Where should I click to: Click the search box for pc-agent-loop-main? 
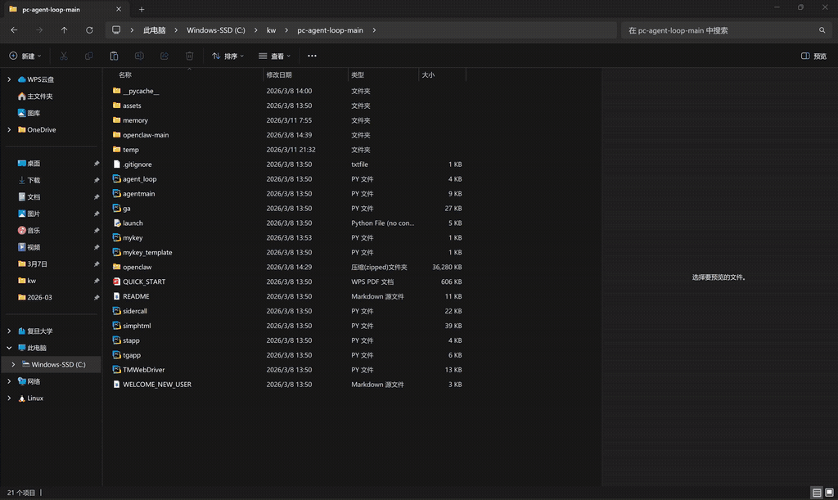pyautogui.click(x=724, y=30)
